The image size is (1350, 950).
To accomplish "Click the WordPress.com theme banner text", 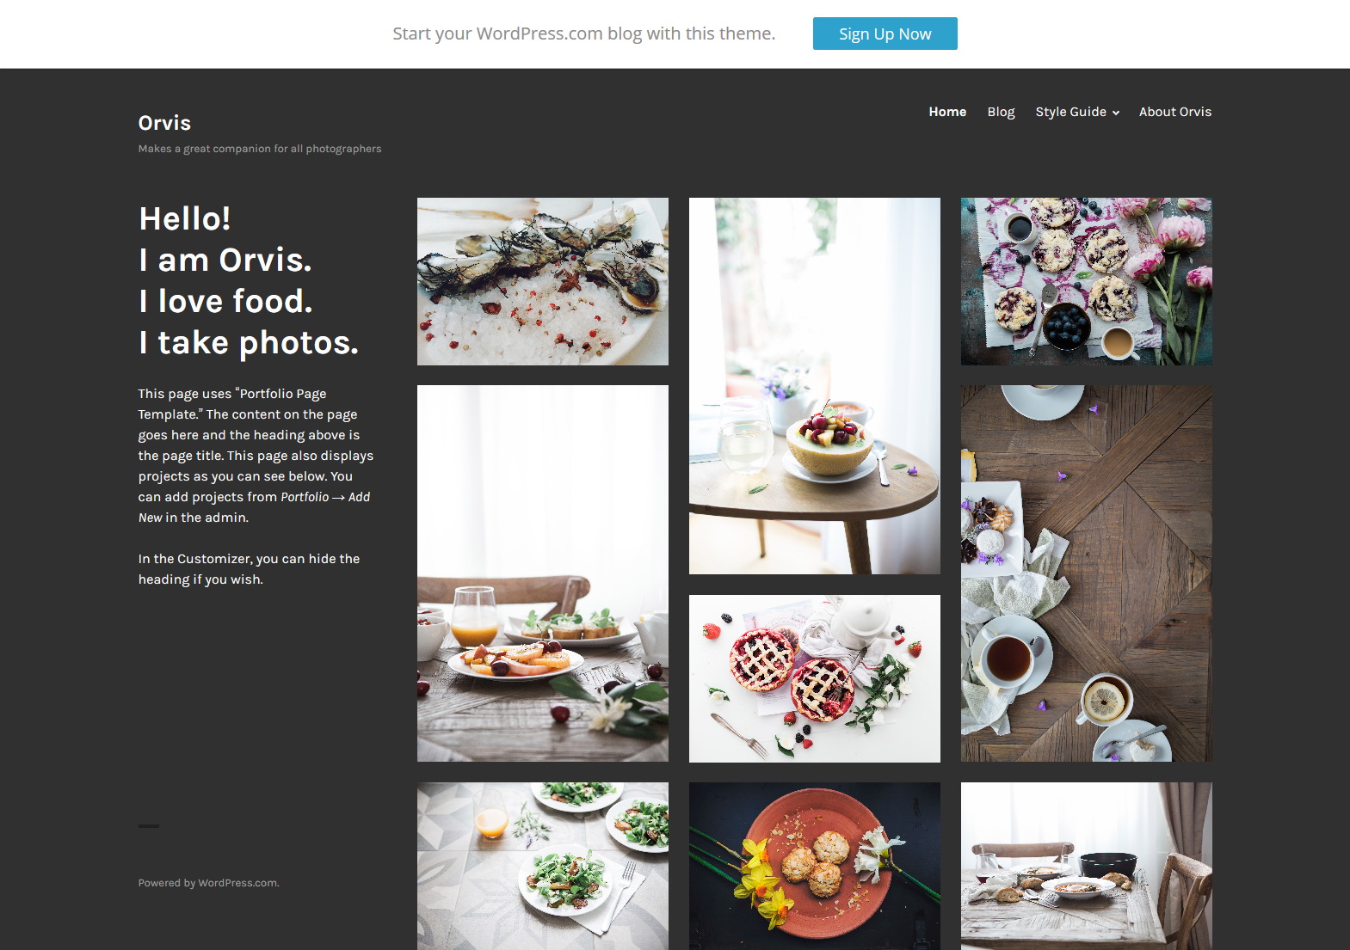I will click(x=584, y=34).
